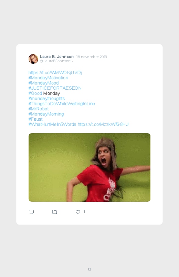Select the #mondaythoughts hashtag
The height and width of the screenshot is (277, 179).
[46, 98]
